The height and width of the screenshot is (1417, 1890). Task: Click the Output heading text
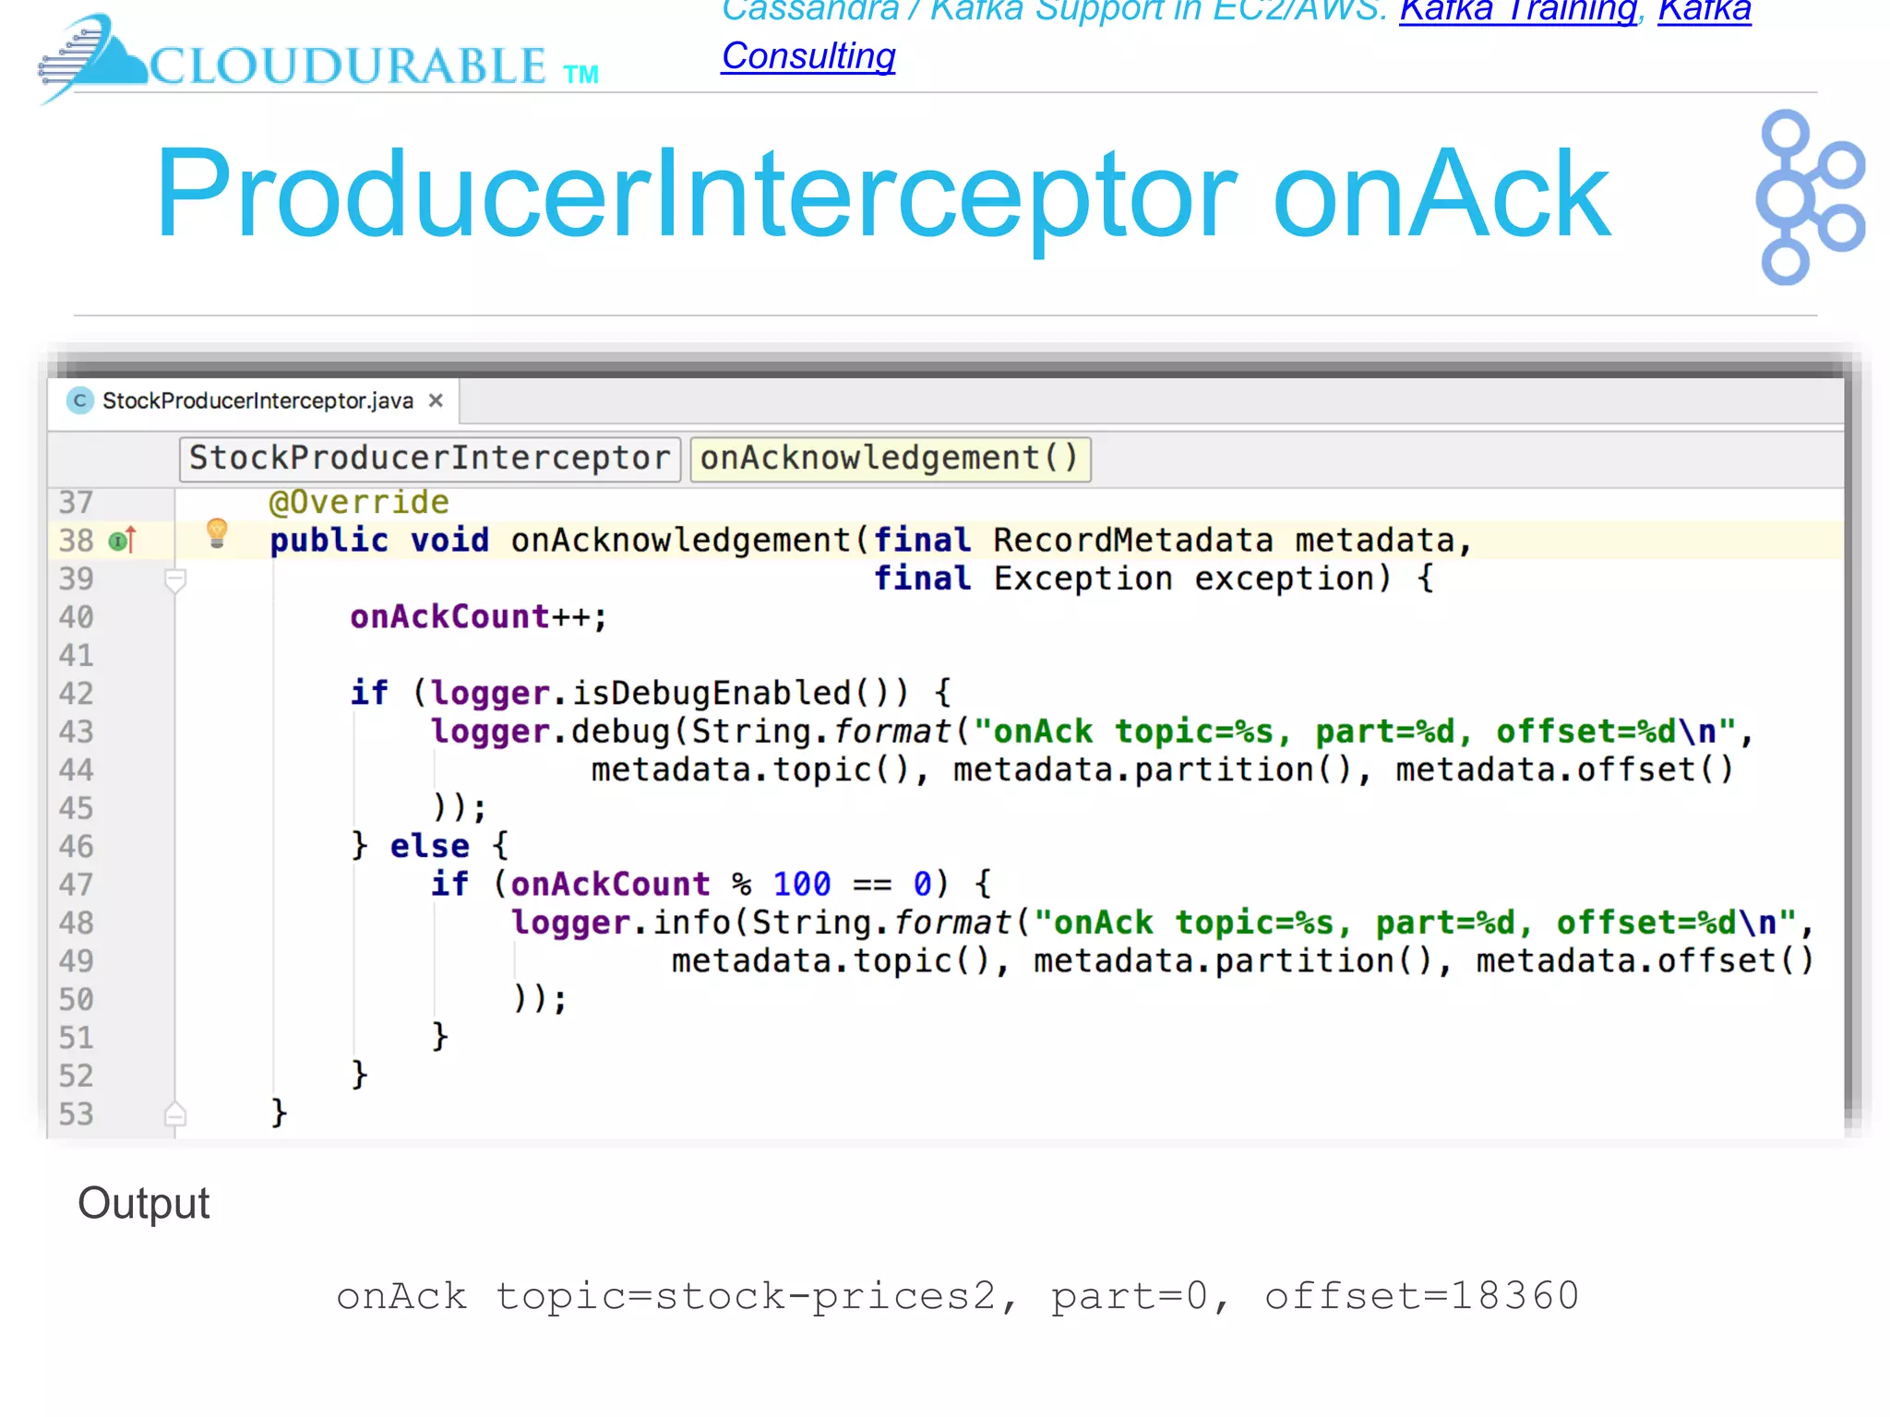143,1203
